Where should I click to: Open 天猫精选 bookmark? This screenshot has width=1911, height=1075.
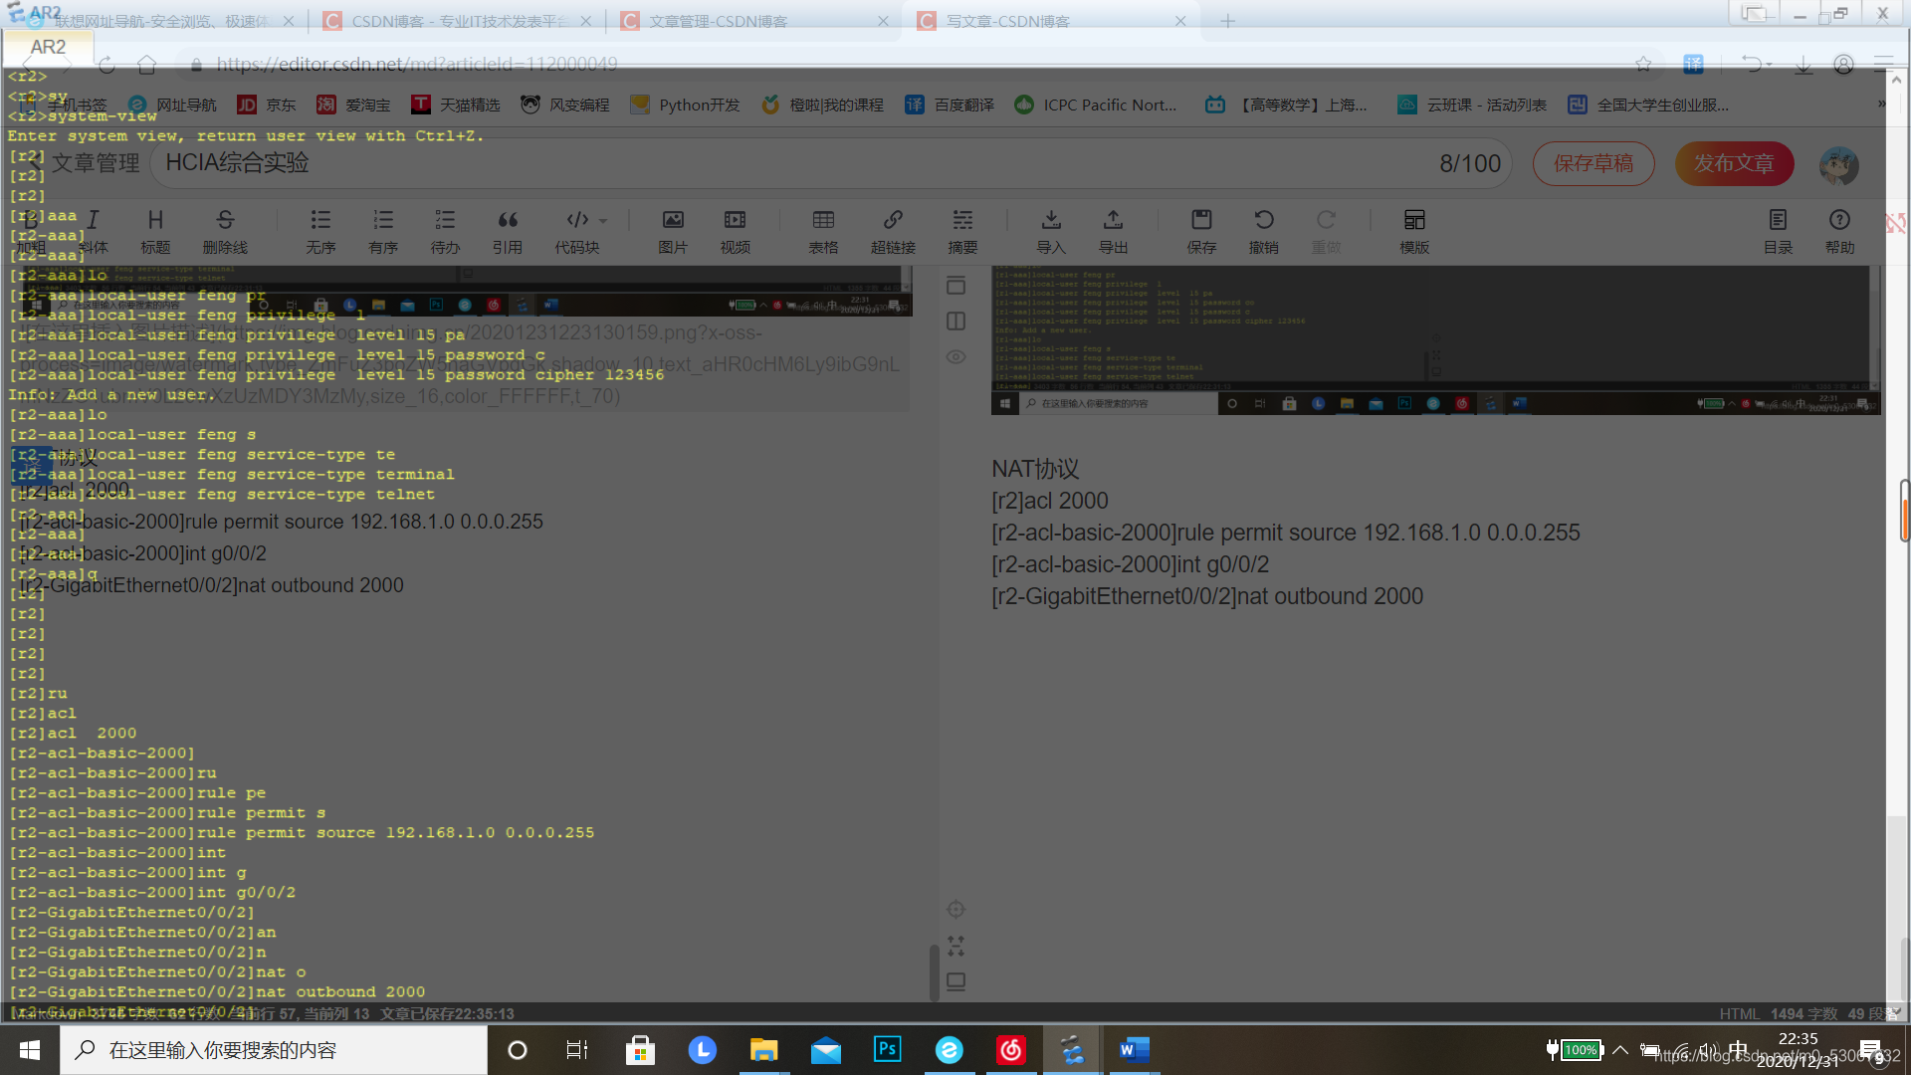click(456, 105)
